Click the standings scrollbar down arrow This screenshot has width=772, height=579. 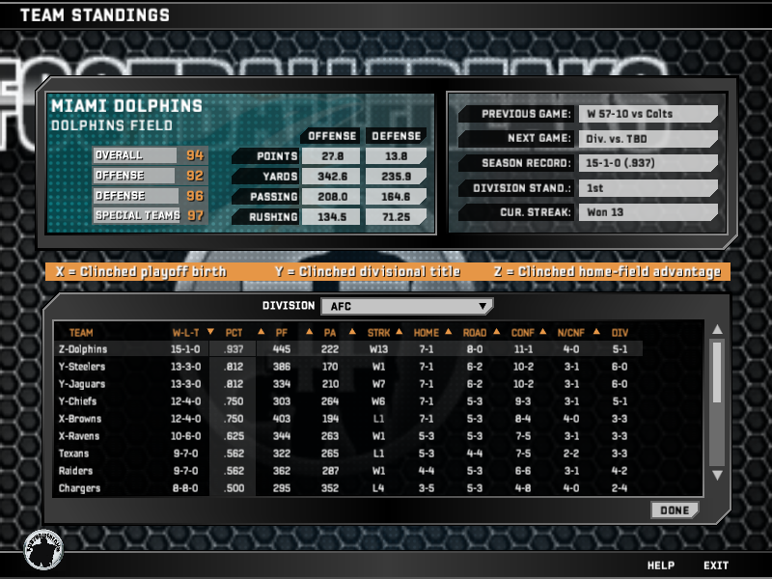[717, 475]
